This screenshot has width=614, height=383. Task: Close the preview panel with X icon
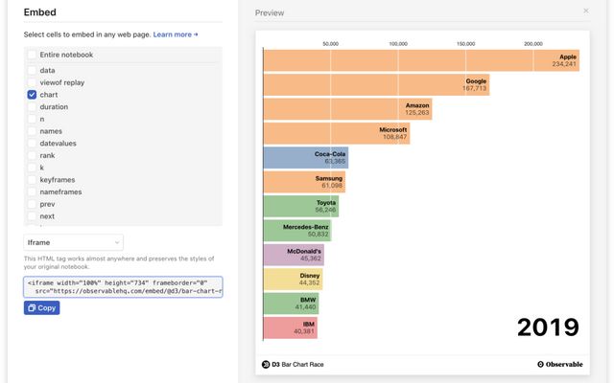click(586, 11)
